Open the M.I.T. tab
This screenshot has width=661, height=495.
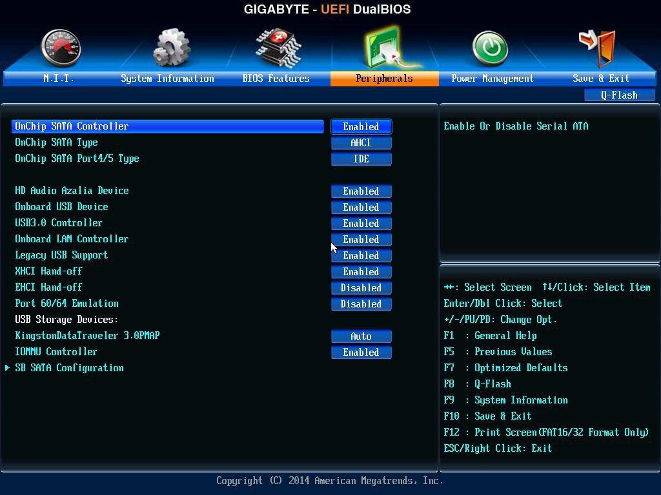tap(59, 78)
